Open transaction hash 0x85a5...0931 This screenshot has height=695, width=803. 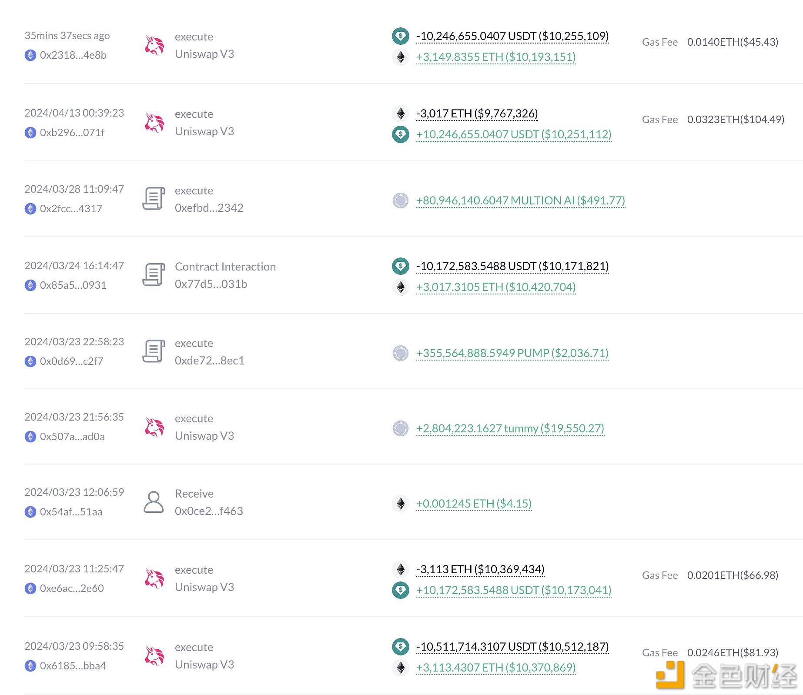coord(73,285)
